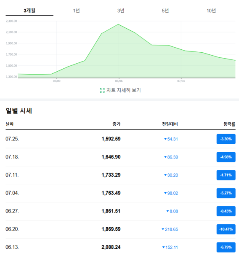Screen dimensions: 239x253
Task: Click the -6.79% rate badge
Action: (x=226, y=248)
